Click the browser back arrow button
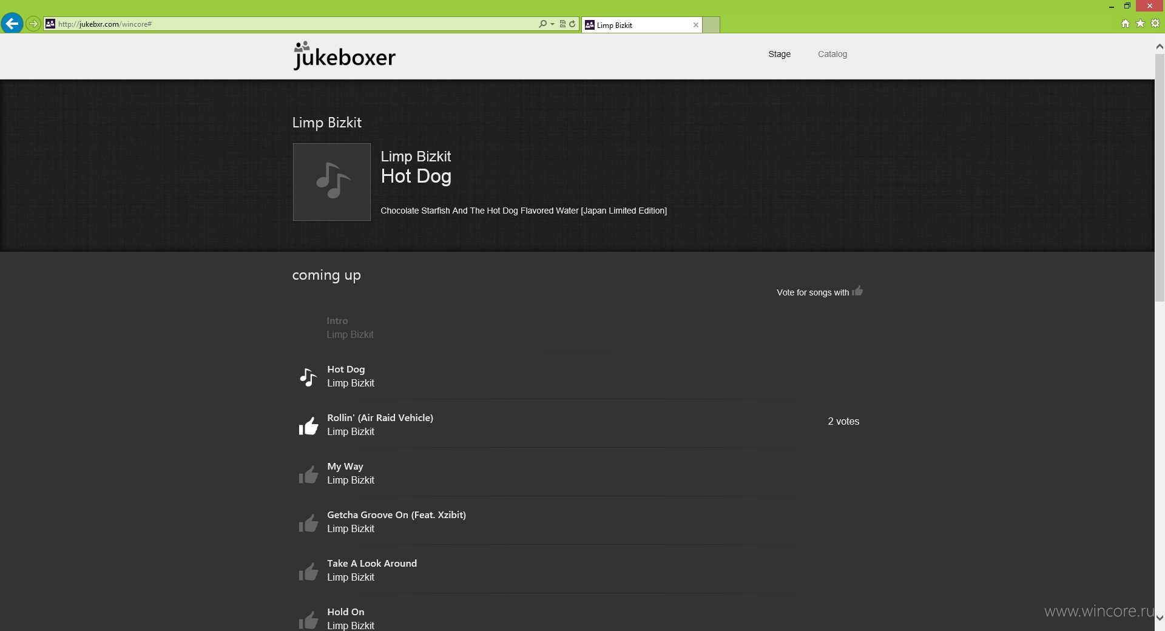1165x631 pixels. (12, 24)
